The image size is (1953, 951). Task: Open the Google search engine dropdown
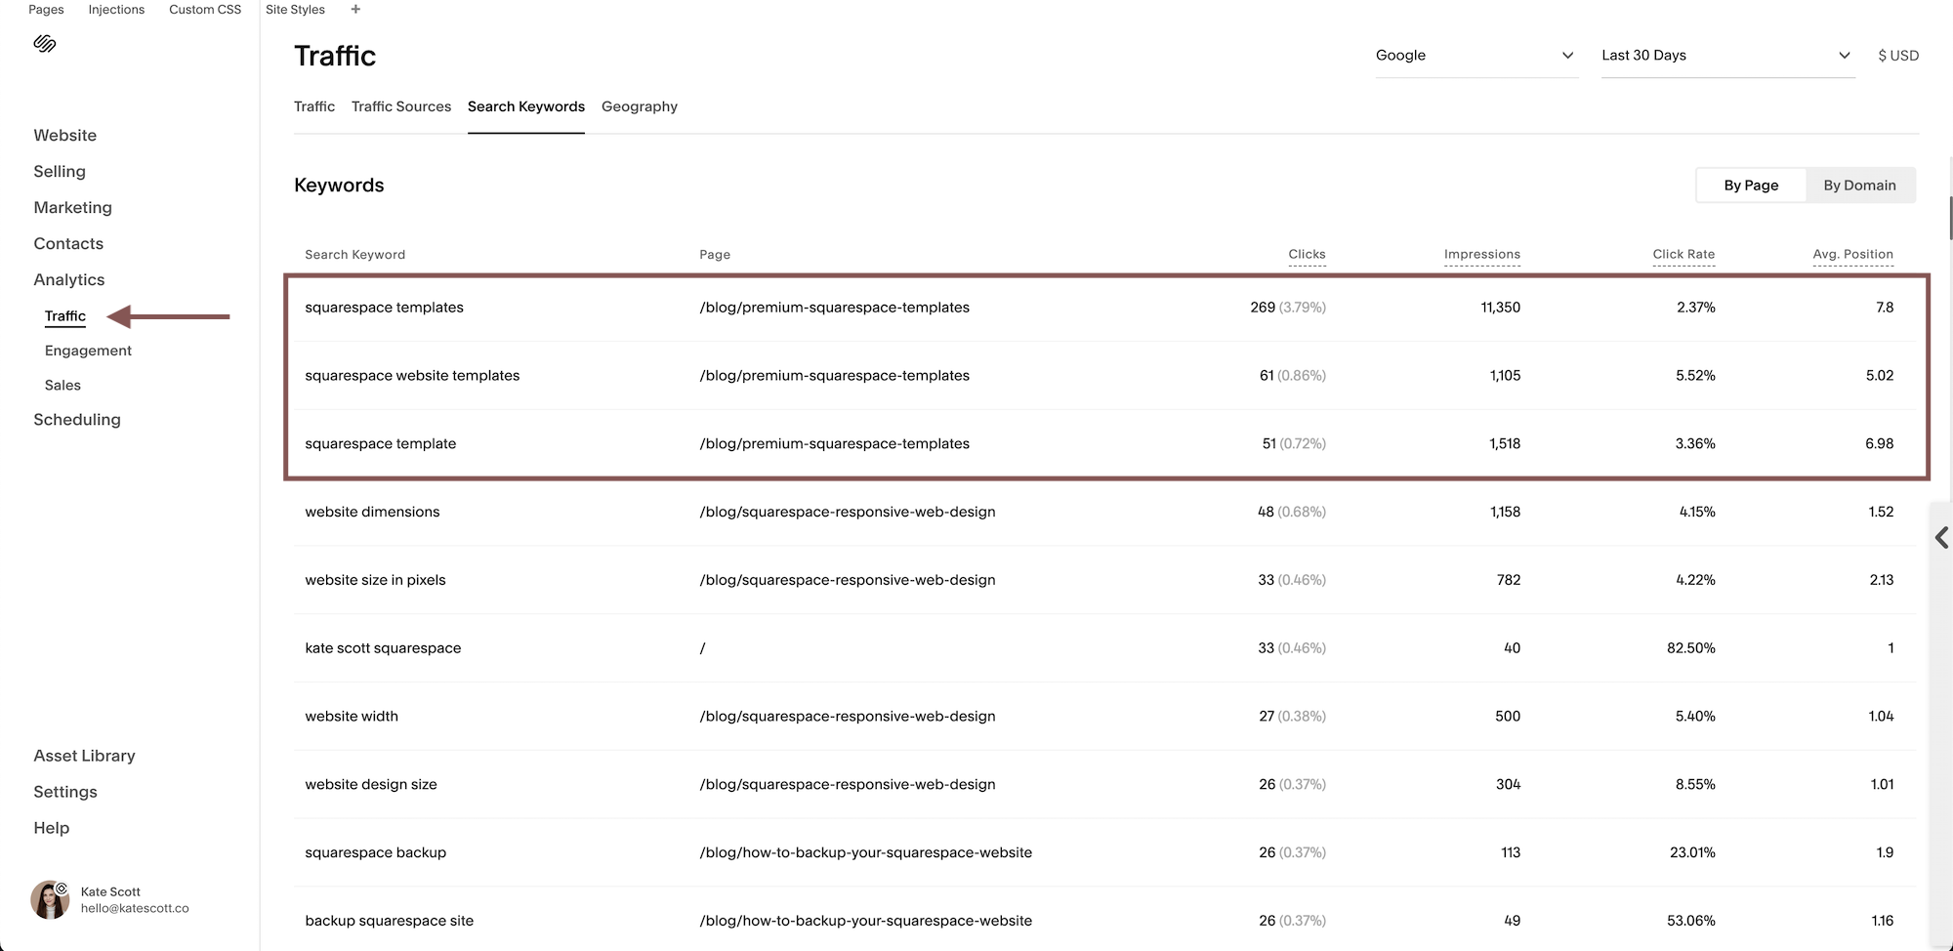[x=1475, y=56]
